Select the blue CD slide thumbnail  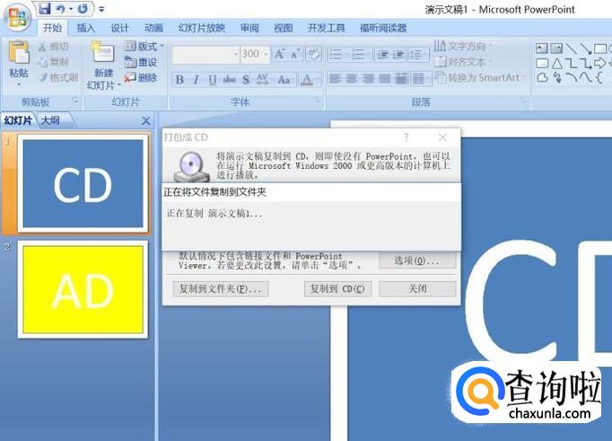click(x=83, y=183)
